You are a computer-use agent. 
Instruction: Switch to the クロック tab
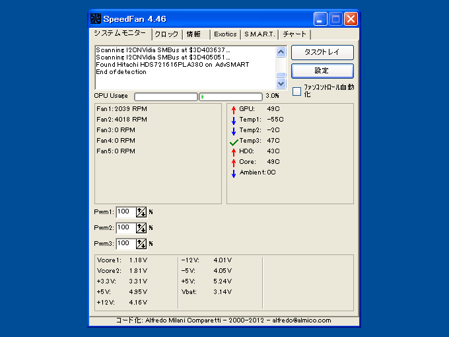[x=166, y=34]
